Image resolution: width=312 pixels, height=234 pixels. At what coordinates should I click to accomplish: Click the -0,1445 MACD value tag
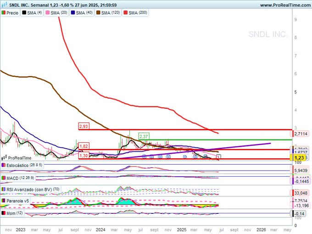tap(301, 181)
